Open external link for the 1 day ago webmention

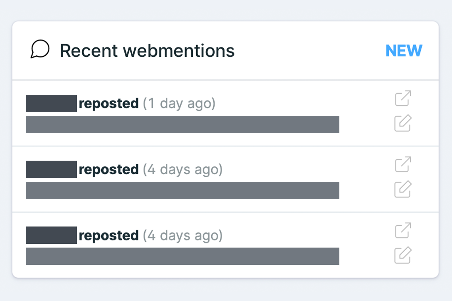point(403,99)
